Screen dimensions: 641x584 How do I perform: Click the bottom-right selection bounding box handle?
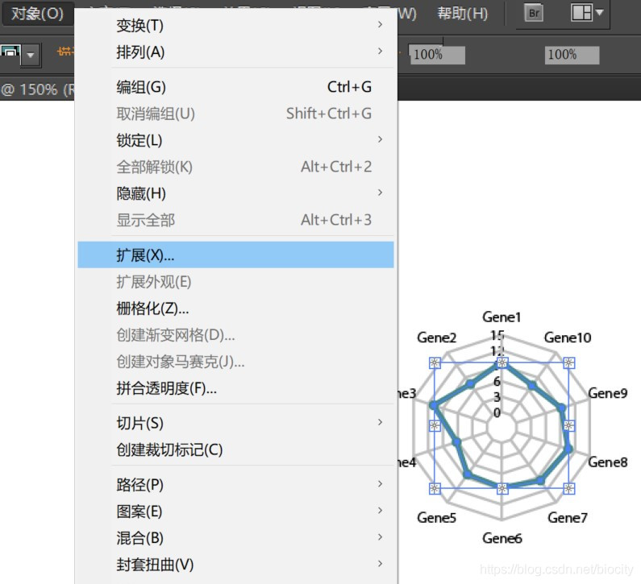[x=568, y=488]
